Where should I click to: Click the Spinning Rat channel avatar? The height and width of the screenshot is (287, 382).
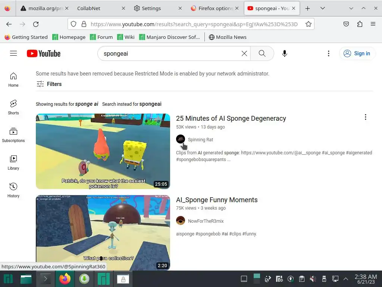[x=181, y=139]
